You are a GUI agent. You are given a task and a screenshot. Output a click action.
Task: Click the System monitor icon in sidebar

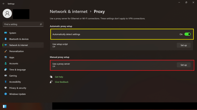tap(6, 33)
